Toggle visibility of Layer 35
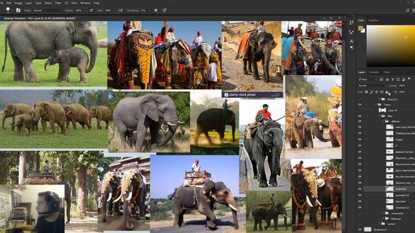The width and height of the screenshot is (415, 233). pos(360,110)
